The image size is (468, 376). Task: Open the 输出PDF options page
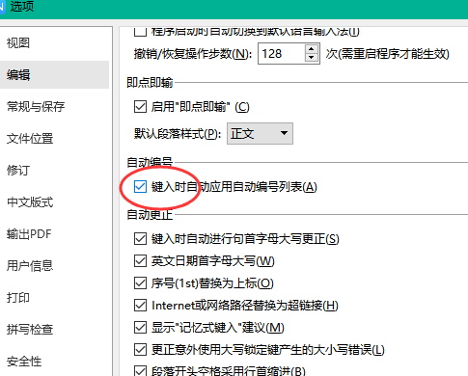point(29,233)
